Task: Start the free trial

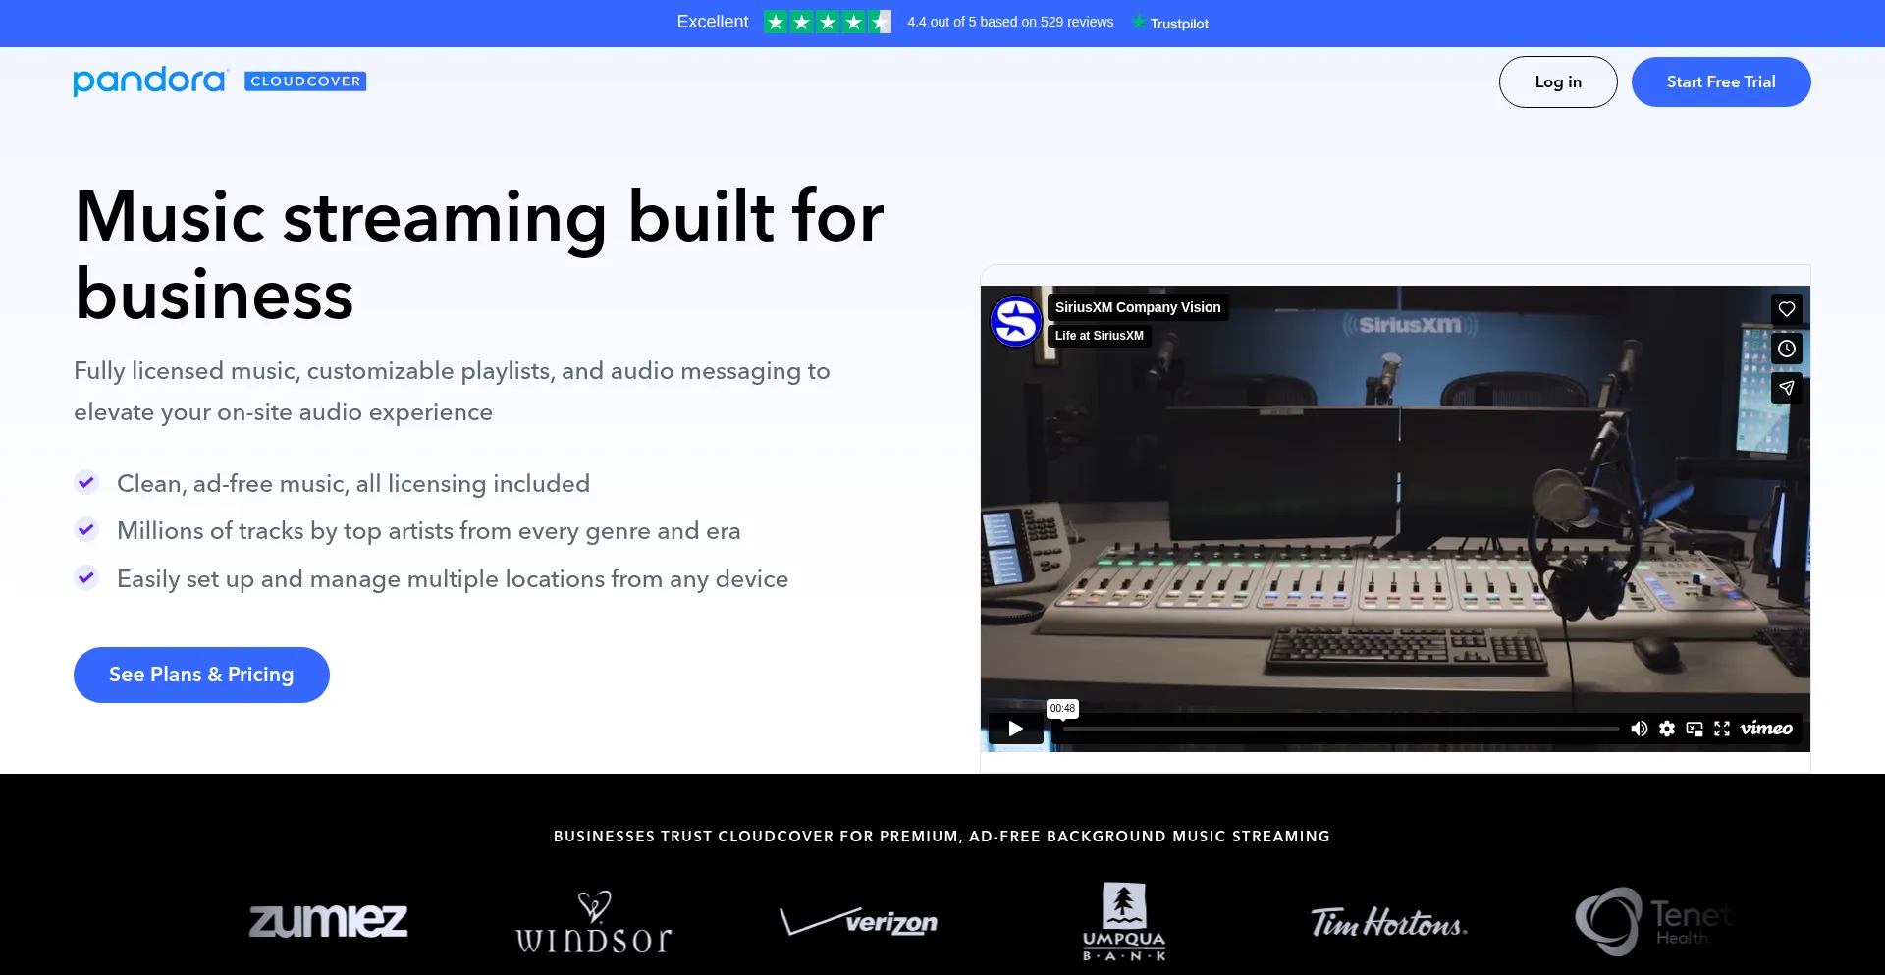Action: click(x=1720, y=82)
